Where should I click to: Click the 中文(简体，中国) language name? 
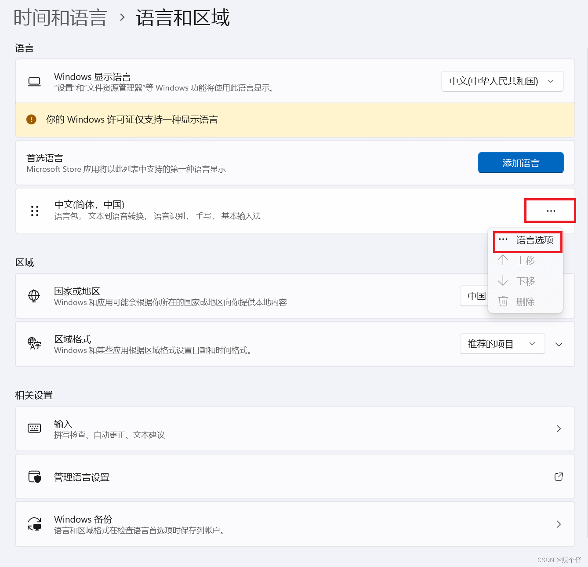[x=90, y=205]
